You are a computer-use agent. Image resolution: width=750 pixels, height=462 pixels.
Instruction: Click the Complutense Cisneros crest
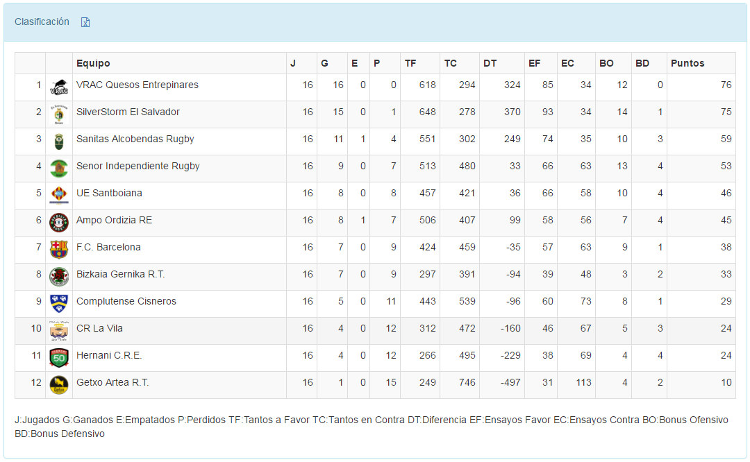pyautogui.click(x=59, y=303)
